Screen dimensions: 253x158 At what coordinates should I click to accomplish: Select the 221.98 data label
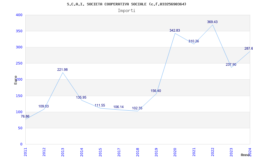[x=62, y=70]
